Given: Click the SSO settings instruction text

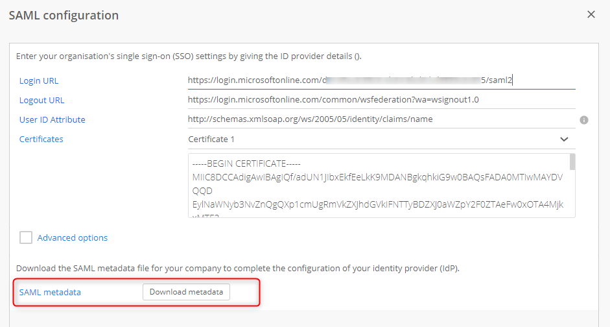Looking at the screenshot, I should 188,56.
